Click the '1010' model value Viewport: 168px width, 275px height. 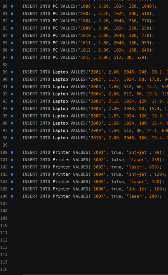point(86,35)
